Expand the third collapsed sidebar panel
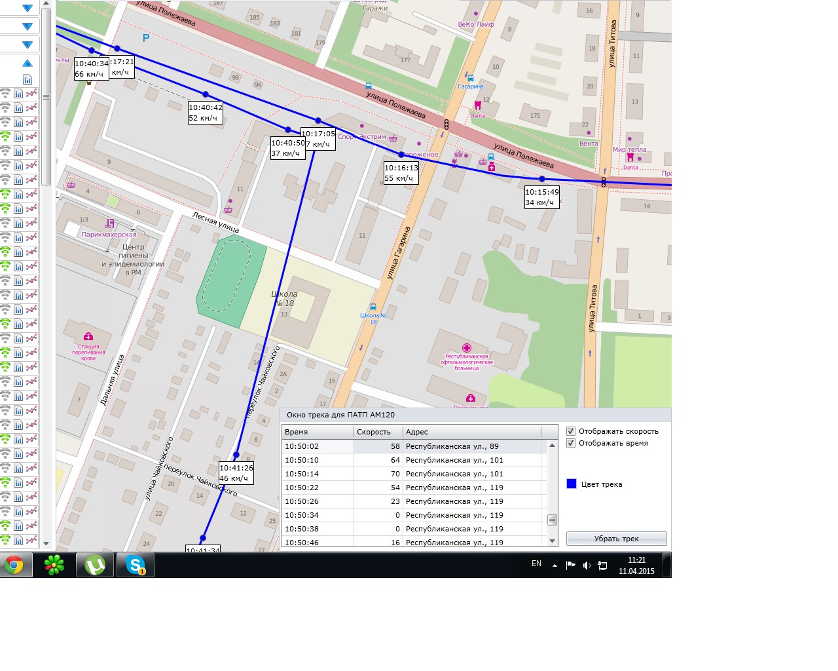Image resolution: width=838 pixels, height=671 pixels. tap(27, 45)
